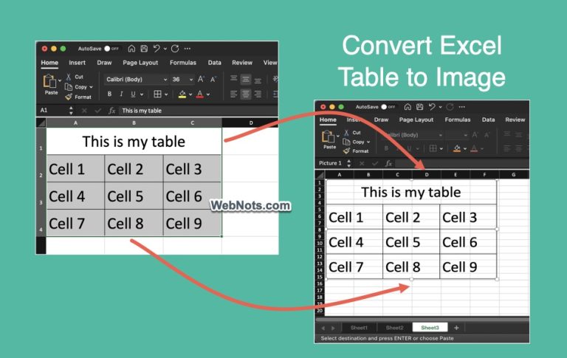Open Formulas tab in left window
The width and height of the screenshot is (567, 358).
(x=183, y=63)
